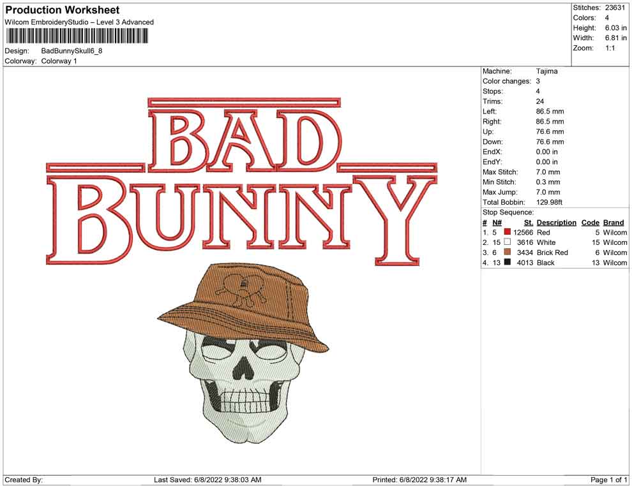
Task: Click the 'Description' column header
Action: coord(557,223)
